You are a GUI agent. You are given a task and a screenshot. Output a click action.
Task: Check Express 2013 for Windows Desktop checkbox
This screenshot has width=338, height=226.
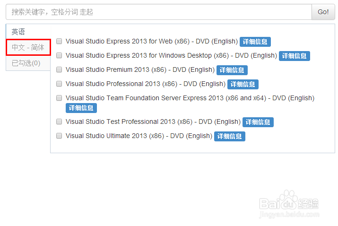(59, 55)
